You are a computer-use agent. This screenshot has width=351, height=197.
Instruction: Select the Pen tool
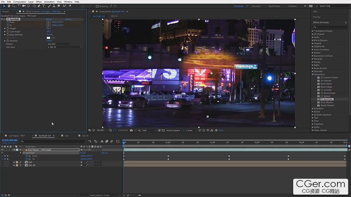click(x=39, y=6)
